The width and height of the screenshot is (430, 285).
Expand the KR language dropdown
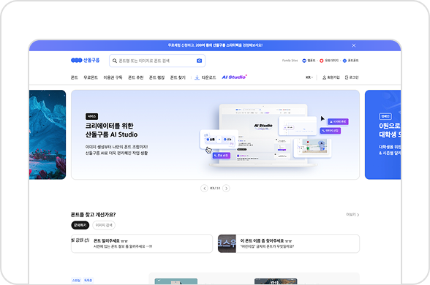(309, 77)
